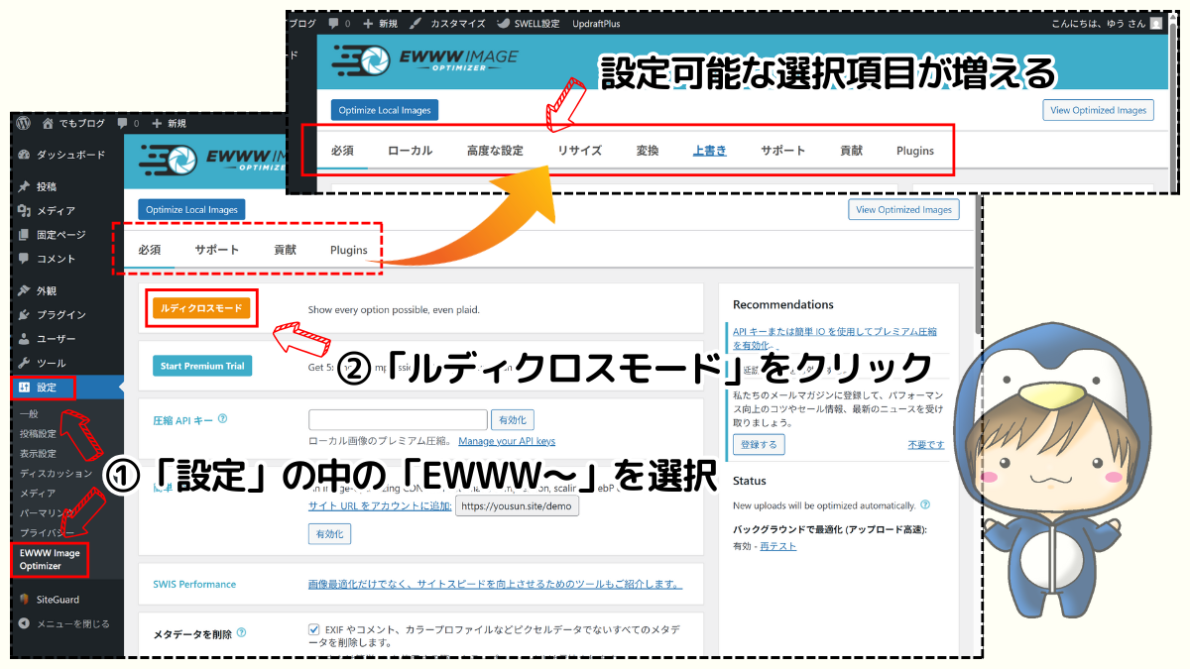Click the help icon beside 圧縮 API キー

tap(223, 419)
